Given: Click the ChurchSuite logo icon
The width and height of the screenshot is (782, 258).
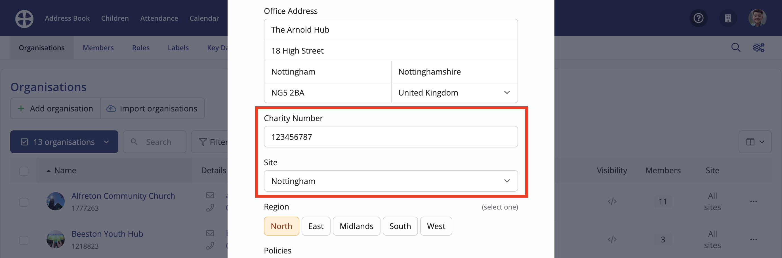Looking at the screenshot, I should pos(24,19).
